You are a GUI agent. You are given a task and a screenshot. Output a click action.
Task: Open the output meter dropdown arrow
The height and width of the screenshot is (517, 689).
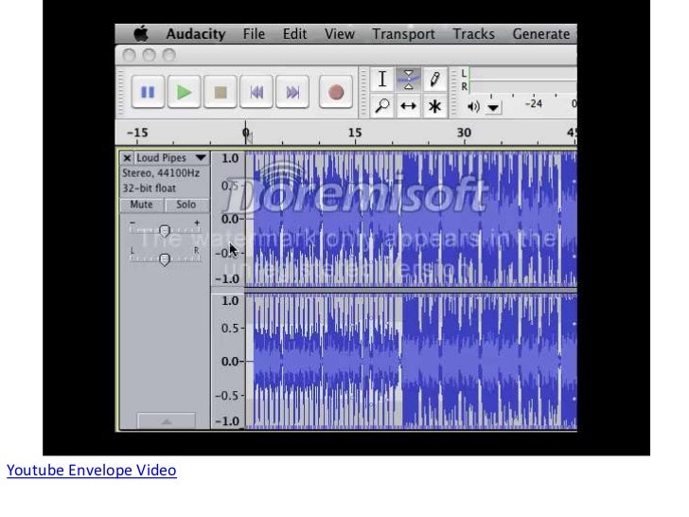click(493, 107)
